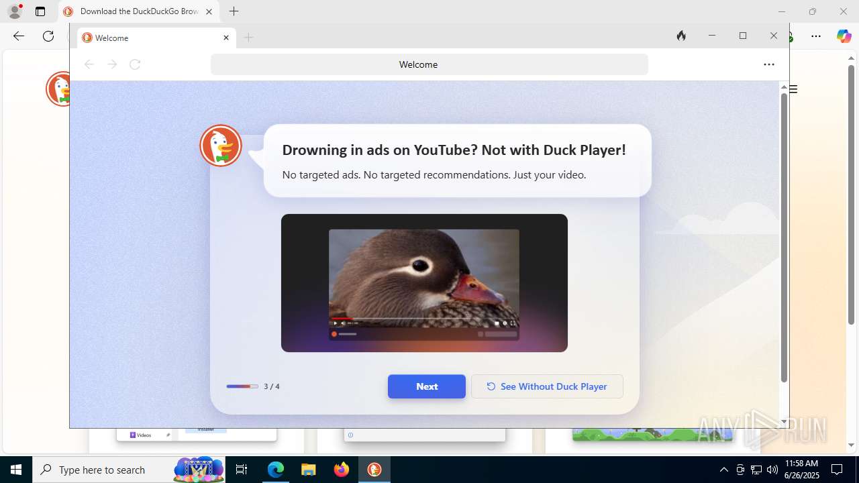Image resolution: width=859 pixels, height=483 pixels.
Task: Click DuckDuckGo taskbar icon
Action: tap(374, 470)
